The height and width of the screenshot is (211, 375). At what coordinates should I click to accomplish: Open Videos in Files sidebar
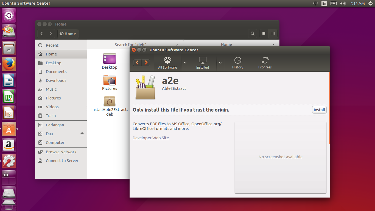tap(61, 107)
